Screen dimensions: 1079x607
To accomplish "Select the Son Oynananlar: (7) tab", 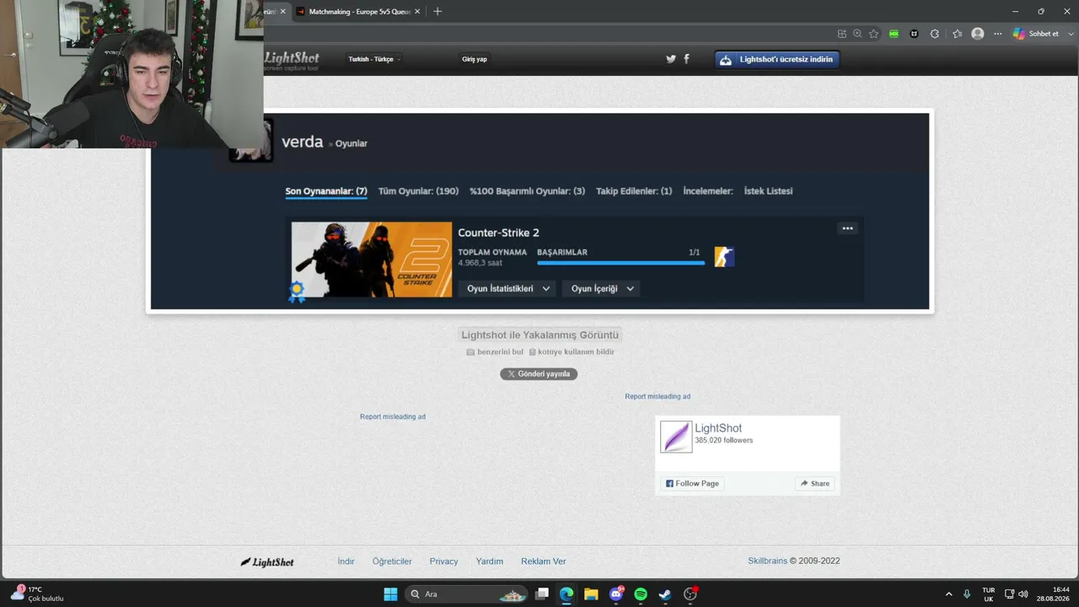I will tap(326, 191).
